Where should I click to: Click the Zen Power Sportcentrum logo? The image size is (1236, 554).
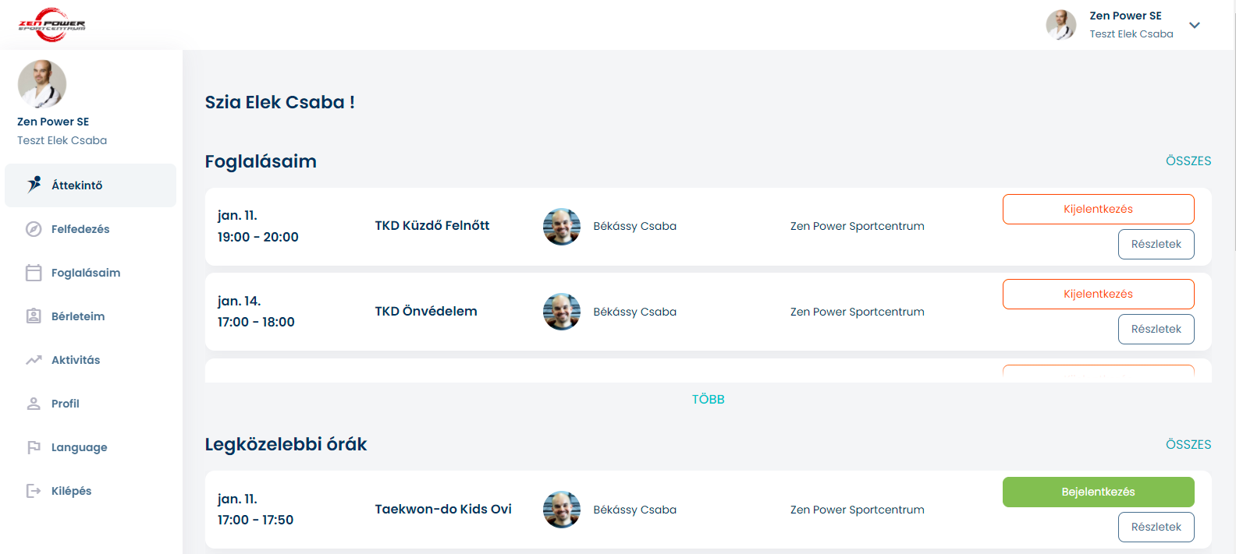point(51,25)
